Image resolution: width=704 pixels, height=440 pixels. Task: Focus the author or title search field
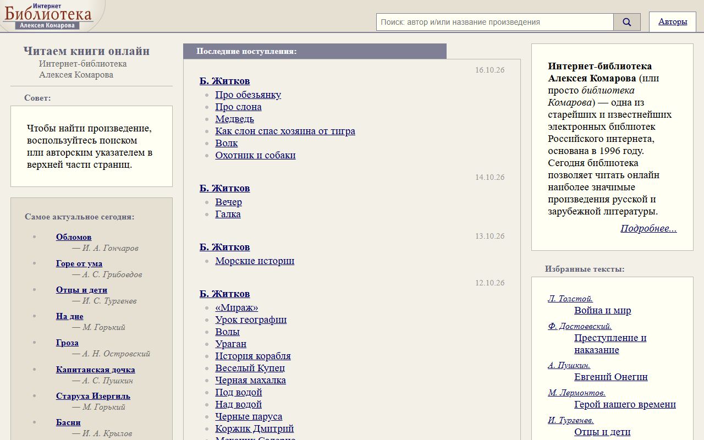point(495,22)
